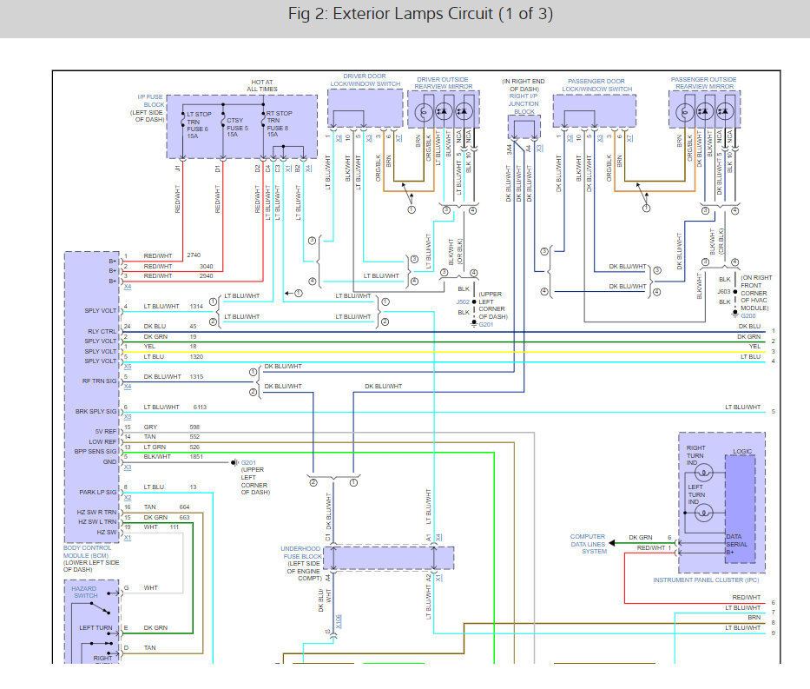
Task: Open the X4 connector link below the B+ pins
Action: point(128,287)
